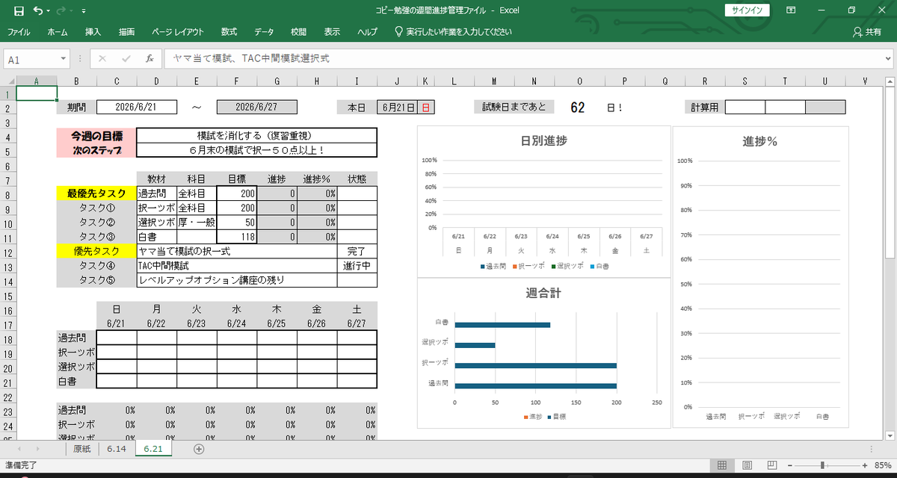
Task: Click the 日別進捗 chart title
Action: [543, 141]
